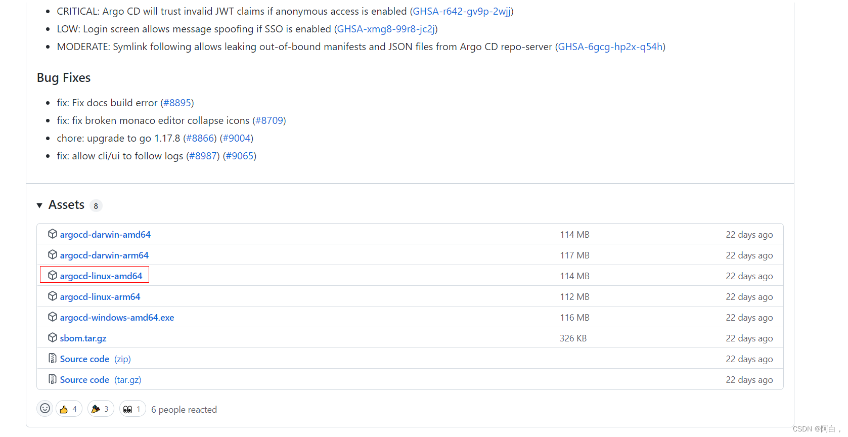Click package icon beside sbom.tar.gz
The image size is (848, 437).
(x=53, y=337)
